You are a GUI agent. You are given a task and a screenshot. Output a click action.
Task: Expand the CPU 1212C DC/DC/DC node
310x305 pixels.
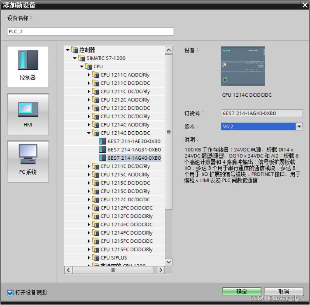[x=89, y=108]
